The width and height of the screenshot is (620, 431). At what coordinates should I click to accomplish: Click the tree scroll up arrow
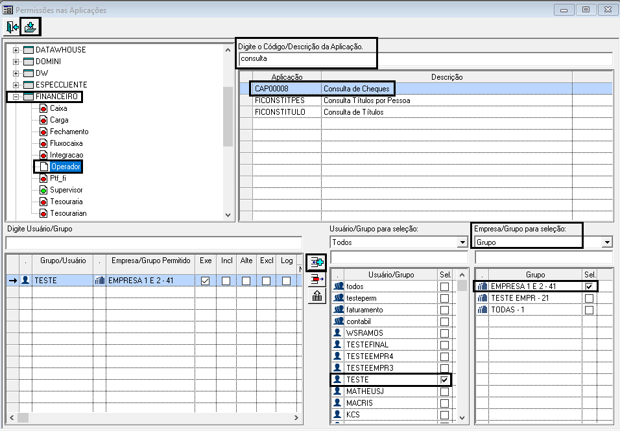point(228,50)
